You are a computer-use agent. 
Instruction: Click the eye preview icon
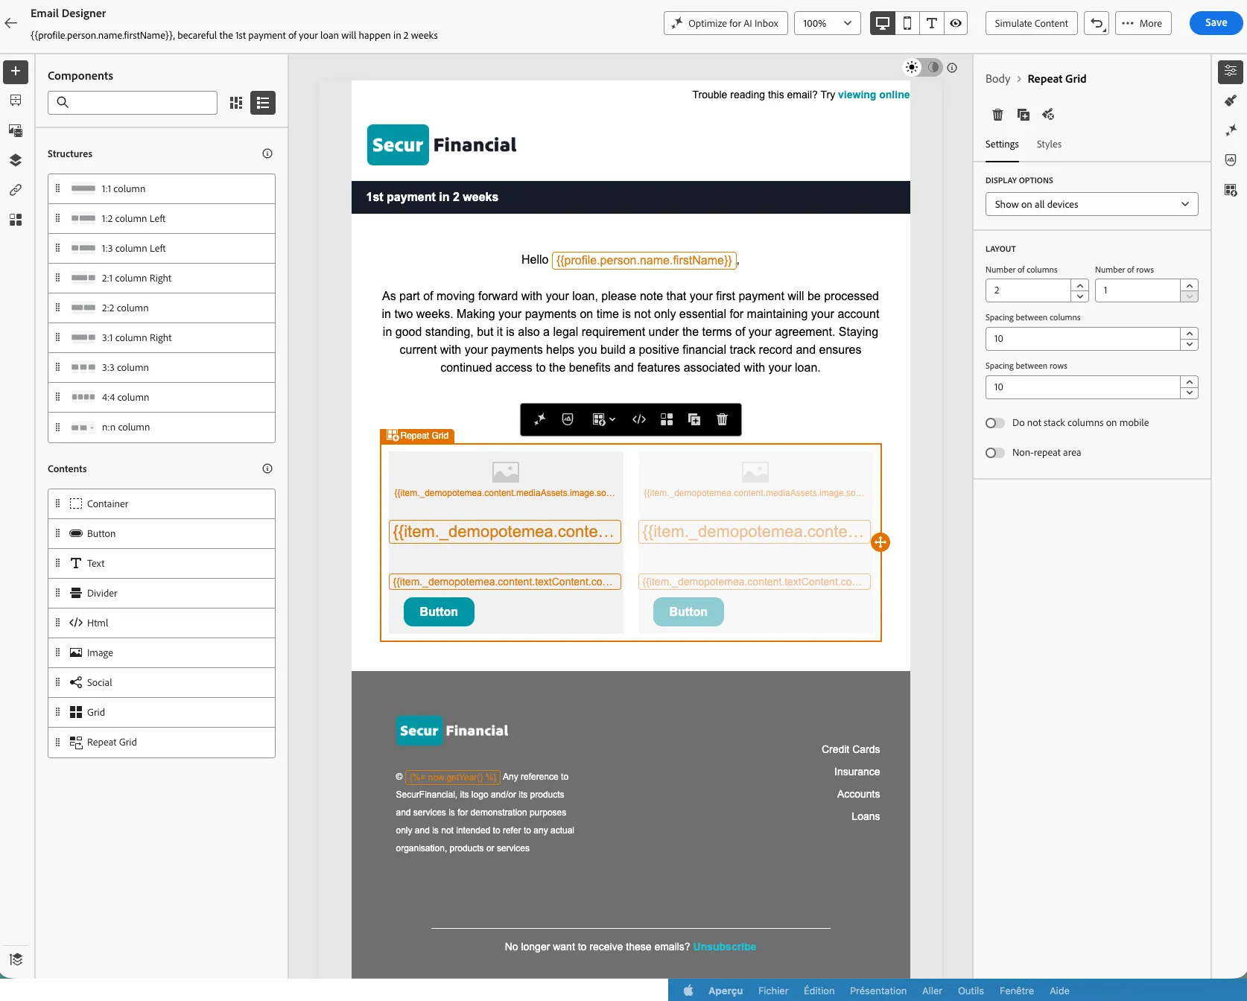pos(956,23)
